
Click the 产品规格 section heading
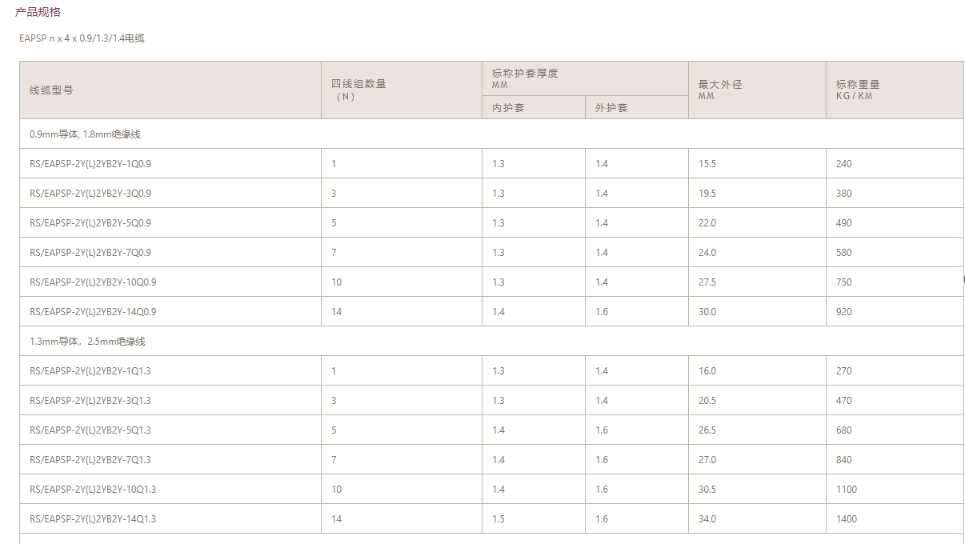pos(38,12)
